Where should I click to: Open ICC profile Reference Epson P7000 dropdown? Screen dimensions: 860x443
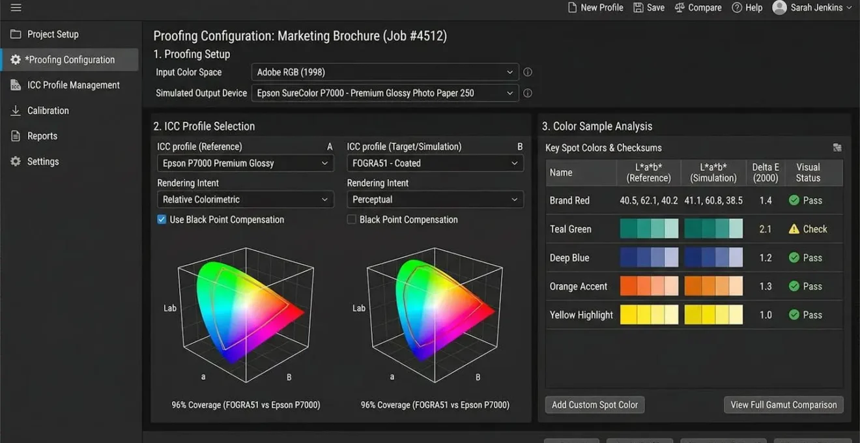246,163
